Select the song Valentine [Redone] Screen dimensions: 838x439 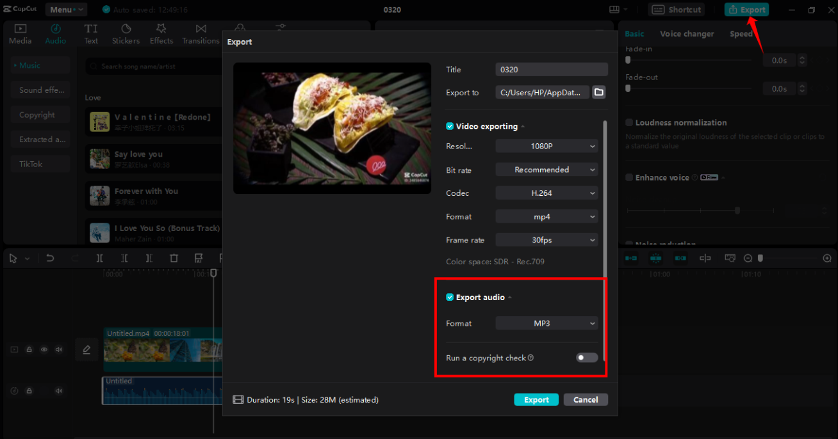pos(154,122)
